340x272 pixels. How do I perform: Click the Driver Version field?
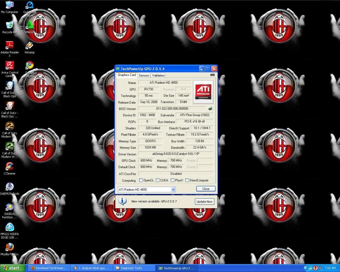(176, 154)
